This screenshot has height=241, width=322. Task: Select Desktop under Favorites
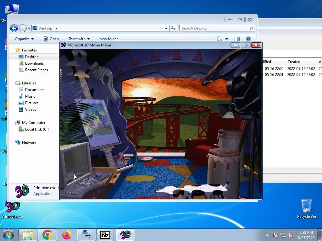point(32,56)
